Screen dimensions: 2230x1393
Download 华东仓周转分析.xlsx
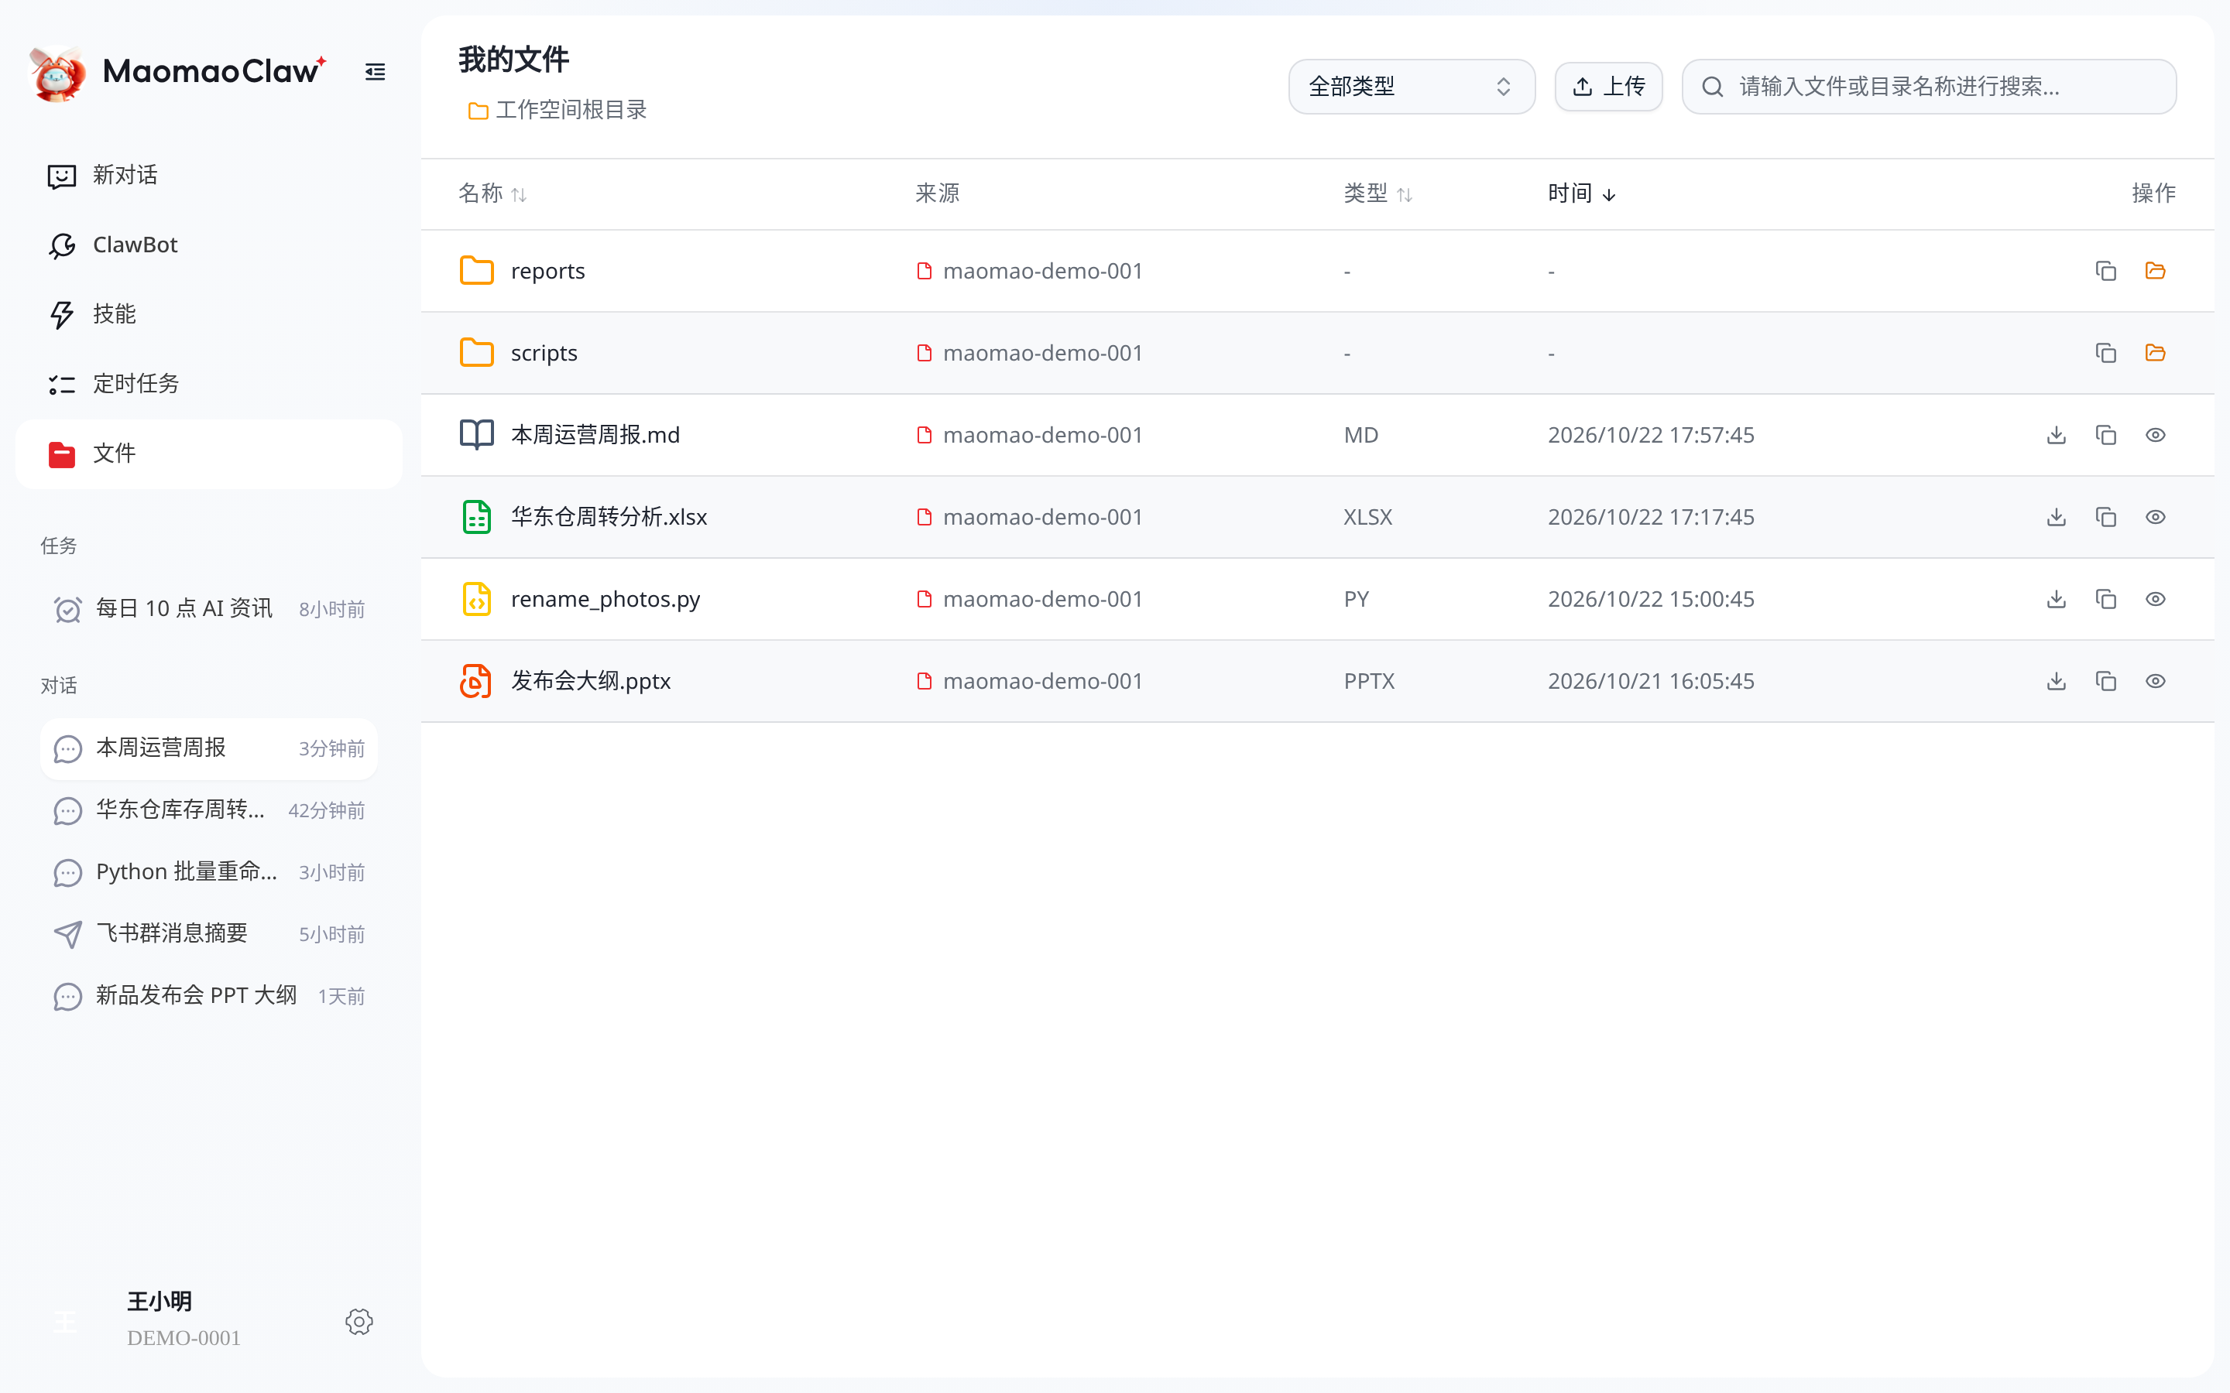(x=2056, y=517)
